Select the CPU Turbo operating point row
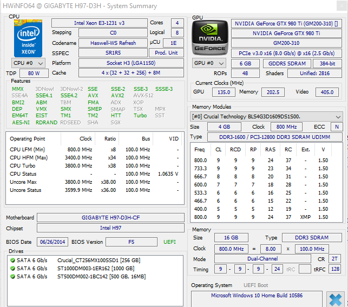 point(94,166)
